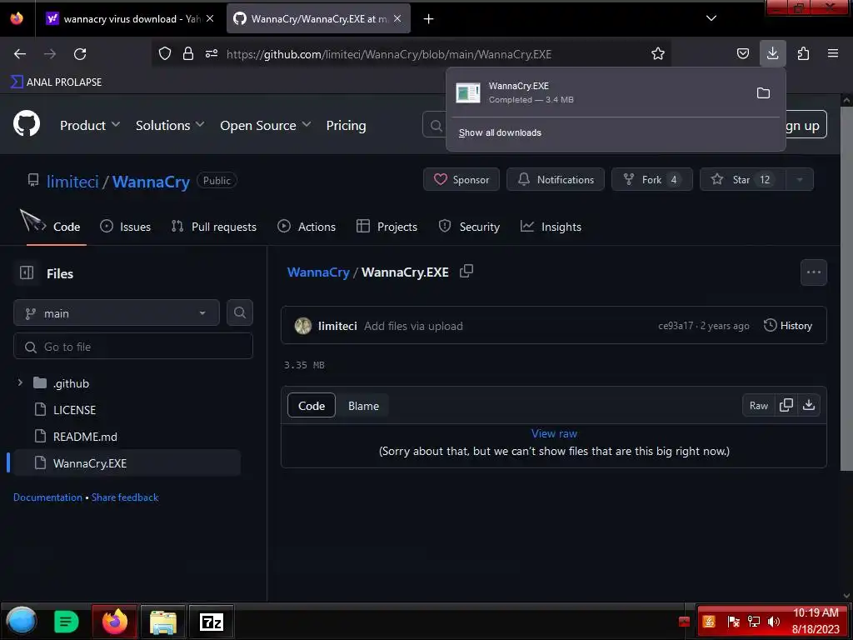Open the three-dot file actions menu
This screenshot has height=640, width=853.
pos(813,272)
